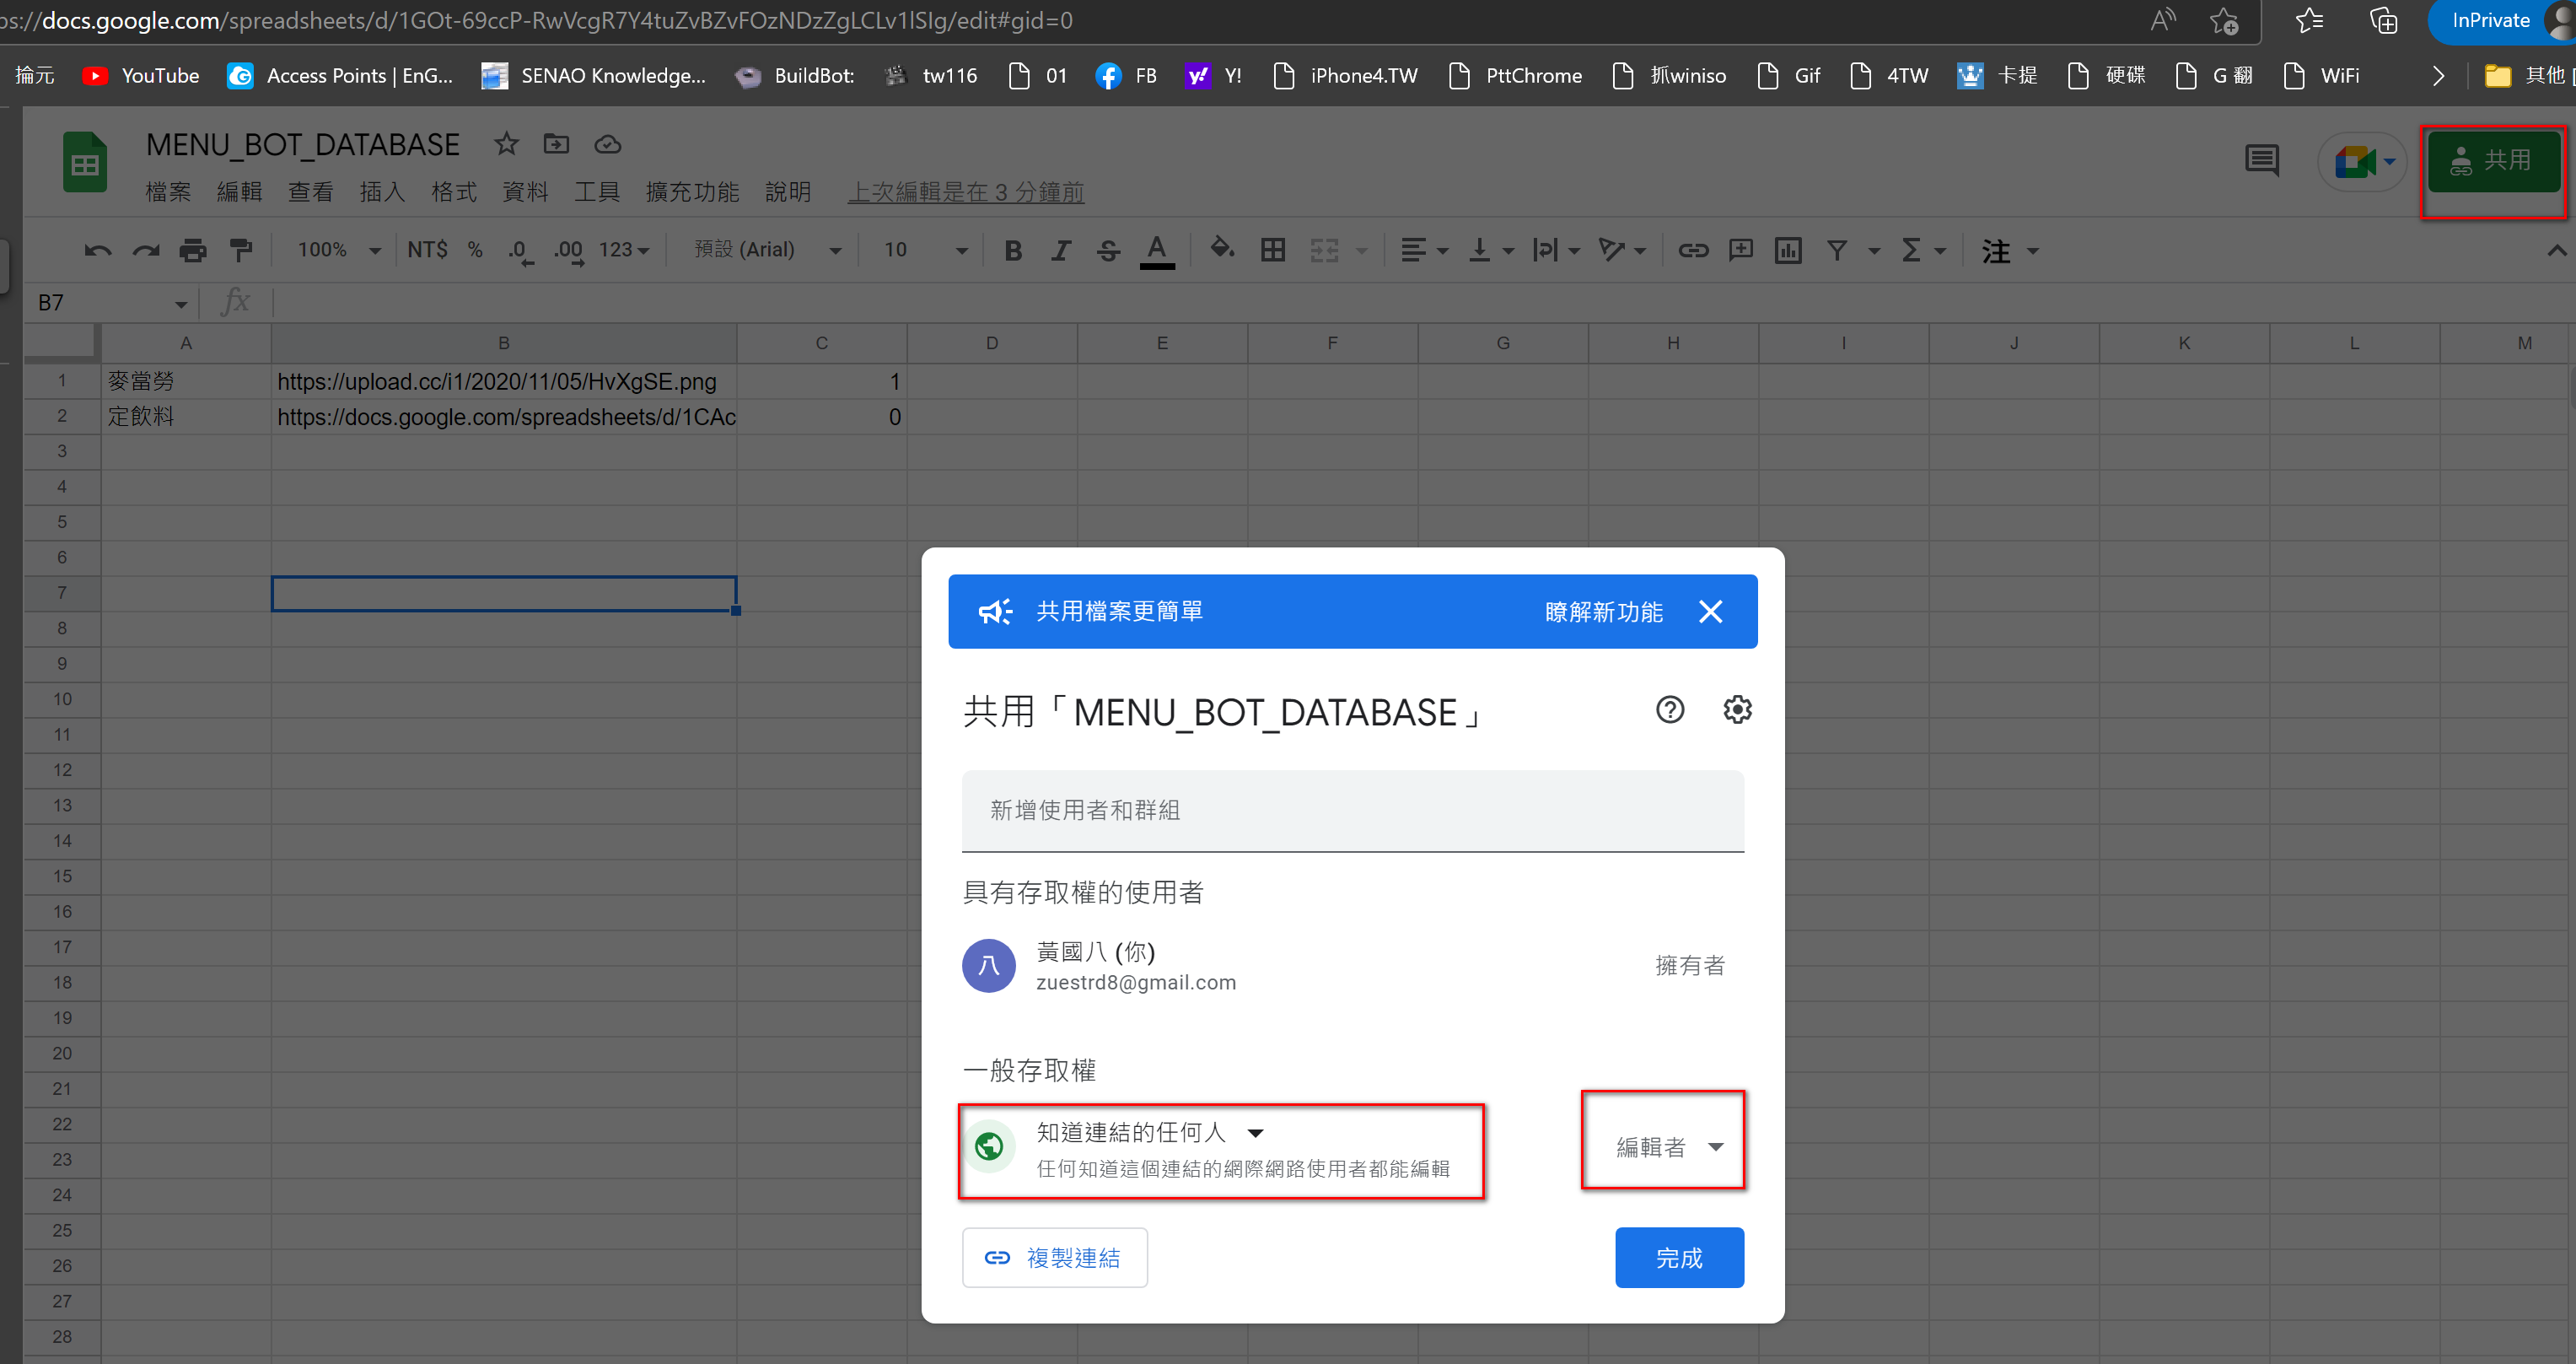Open the anyone-with-link access dropdown

(1150, 1132)
